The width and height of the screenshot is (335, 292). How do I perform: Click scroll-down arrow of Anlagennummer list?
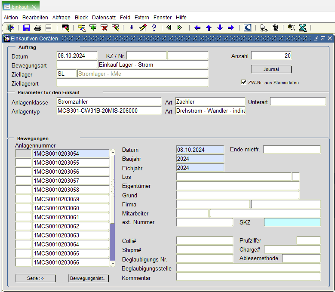click(113, 263)
